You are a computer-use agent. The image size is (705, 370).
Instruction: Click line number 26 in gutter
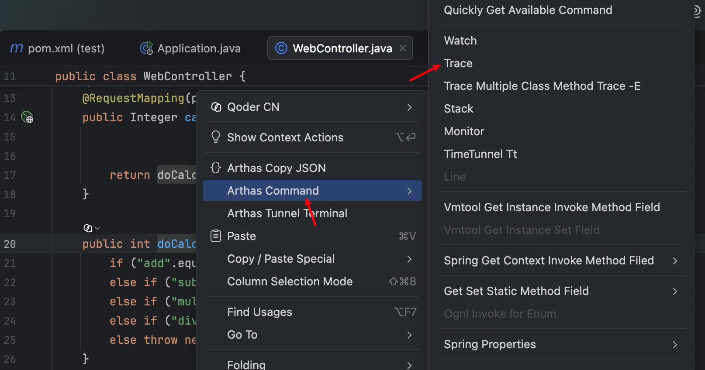[x=10, y=359]
